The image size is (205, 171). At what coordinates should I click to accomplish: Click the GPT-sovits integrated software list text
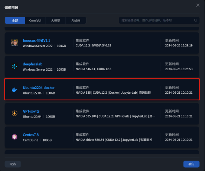coord(115,116)
